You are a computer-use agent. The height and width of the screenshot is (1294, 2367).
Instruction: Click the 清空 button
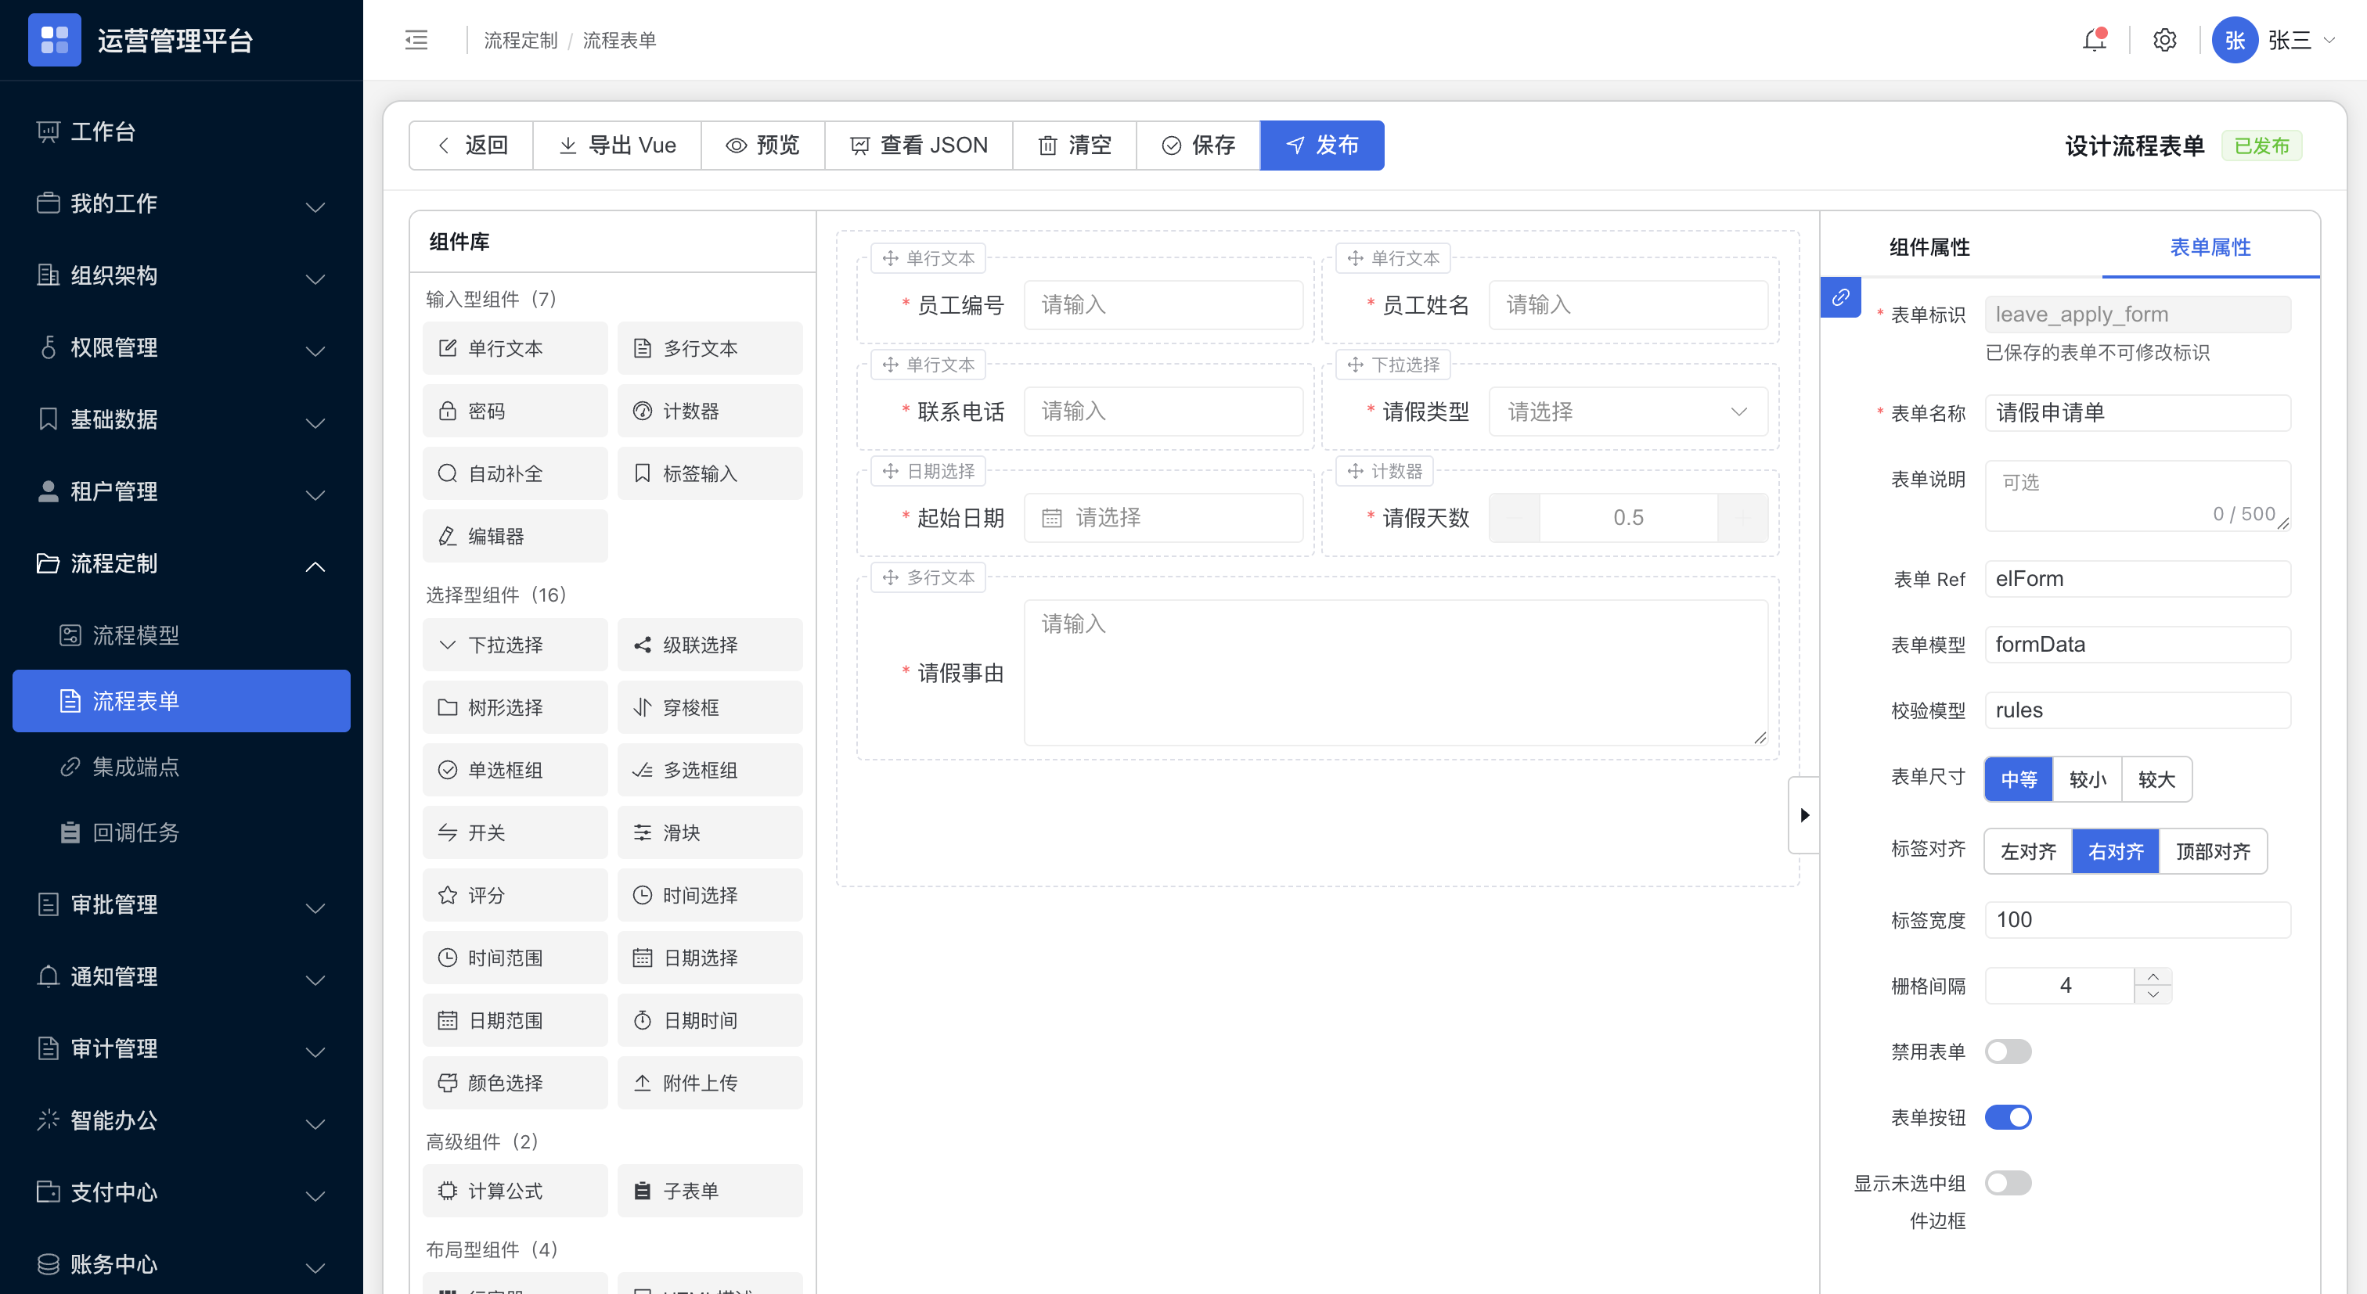click(x=1074, y=145)
